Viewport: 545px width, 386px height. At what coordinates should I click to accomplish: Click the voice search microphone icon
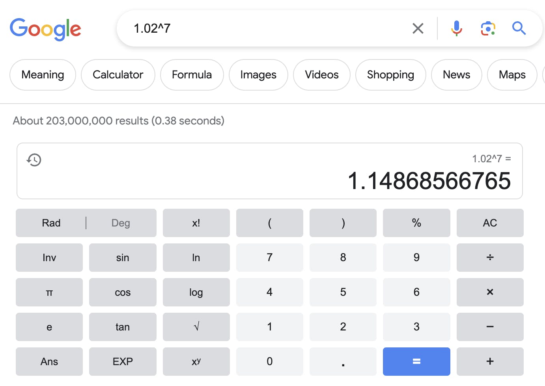457,28
